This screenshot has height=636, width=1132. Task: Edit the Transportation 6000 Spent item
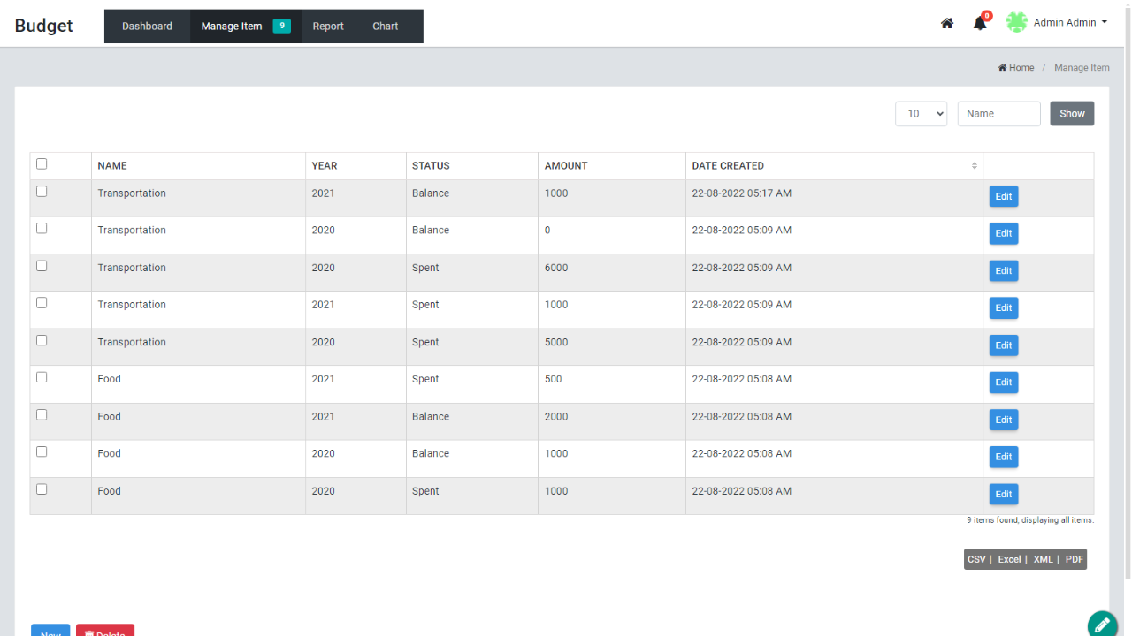(1003, 271)
